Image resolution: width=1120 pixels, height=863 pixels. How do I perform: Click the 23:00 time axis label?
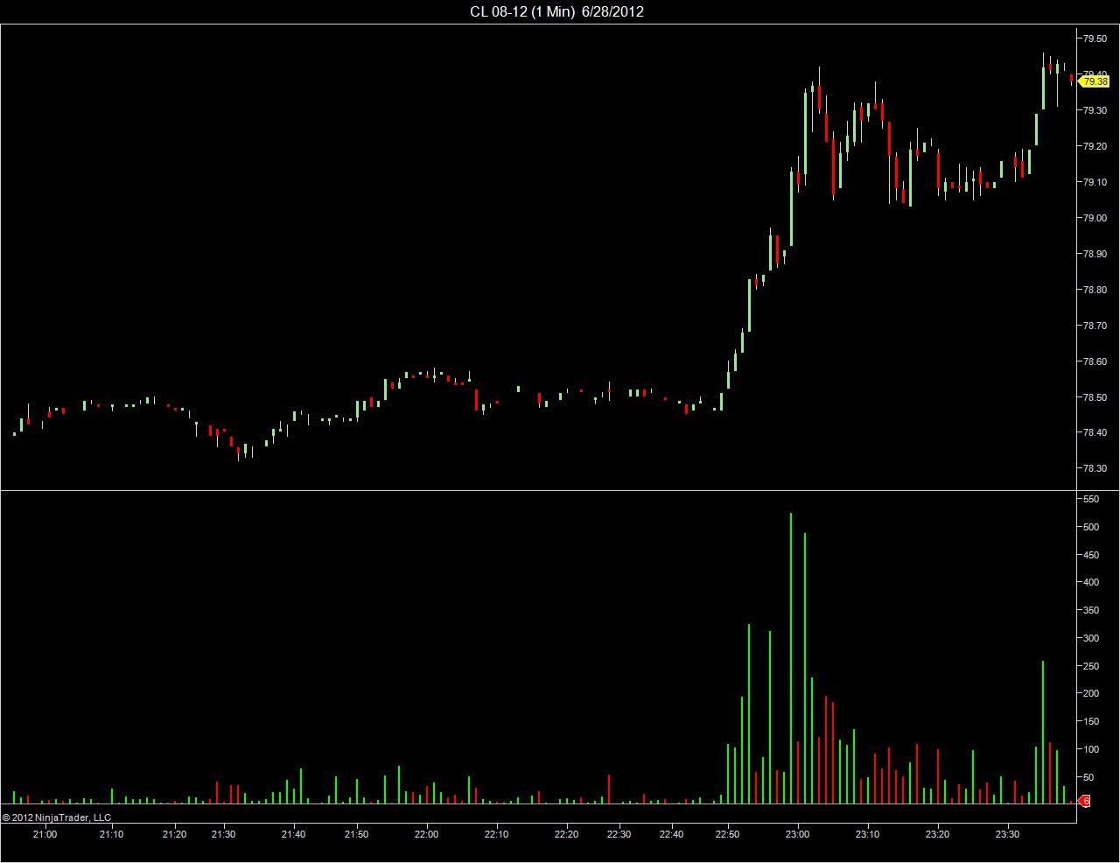click(x=798, y=834)
